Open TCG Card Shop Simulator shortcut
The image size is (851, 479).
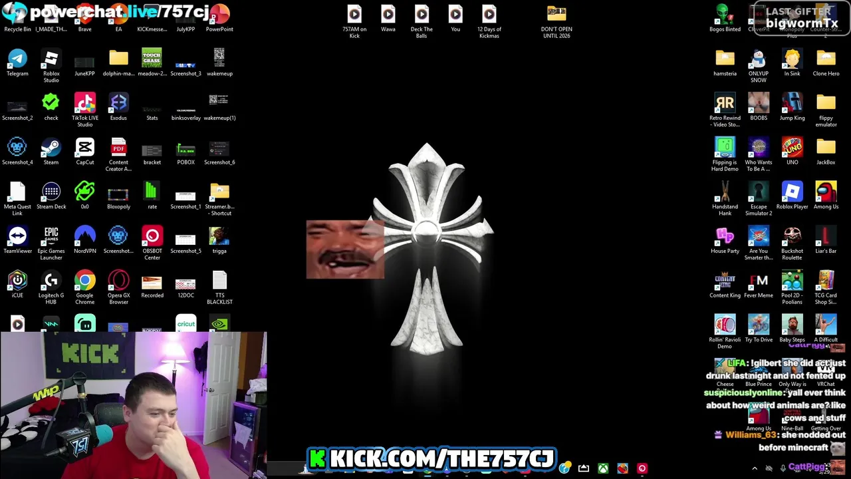tap(826, 287)
